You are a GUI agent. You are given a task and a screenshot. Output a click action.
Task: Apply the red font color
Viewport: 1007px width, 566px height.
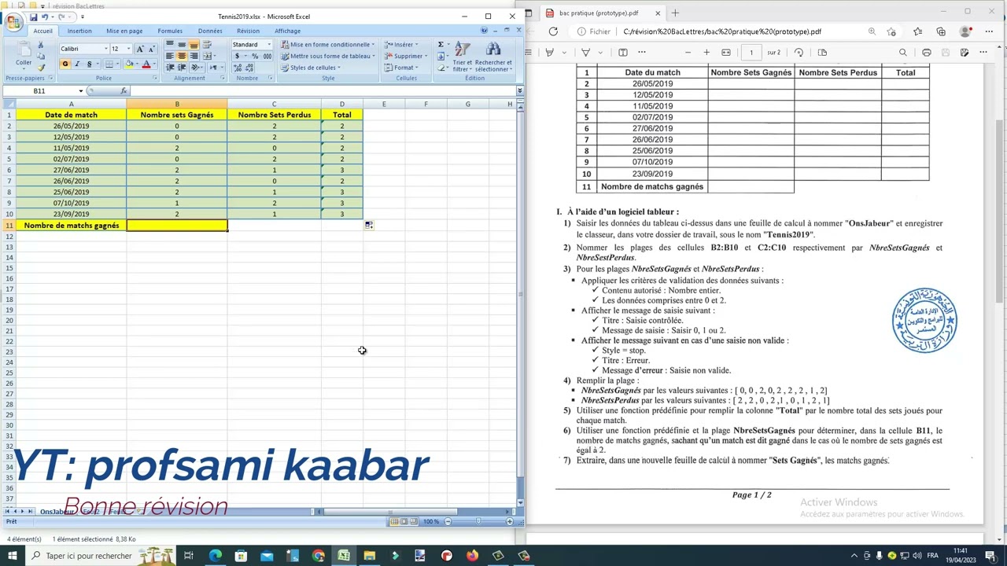coord(146,64)
